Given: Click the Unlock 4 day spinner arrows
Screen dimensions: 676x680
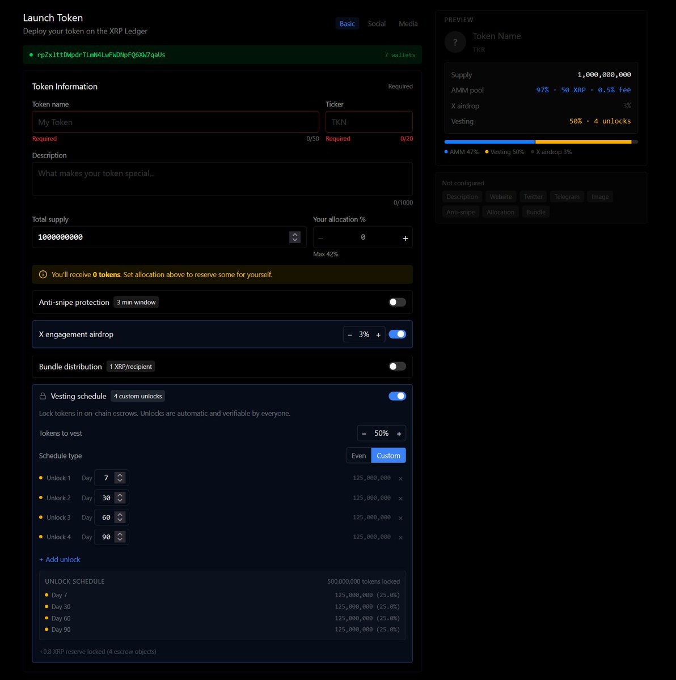Looking at the screenshot, I should pos(120,537).
